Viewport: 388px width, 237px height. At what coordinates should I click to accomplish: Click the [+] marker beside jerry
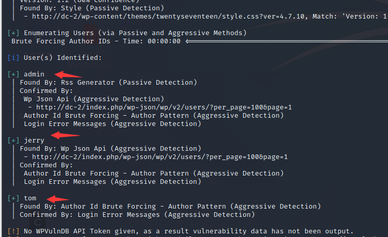coord(14,140)
